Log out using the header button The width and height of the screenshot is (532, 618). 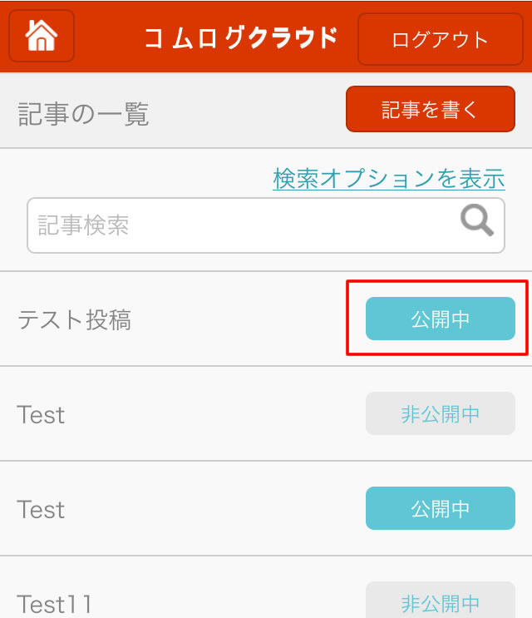coord(441,39)
